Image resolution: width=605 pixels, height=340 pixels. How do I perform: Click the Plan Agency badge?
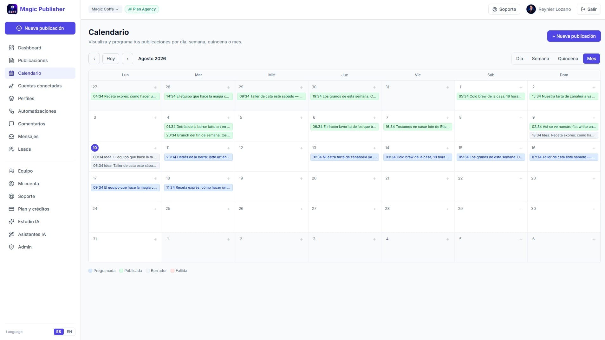(142, 9)
